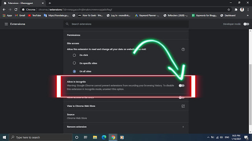This screenshot has width=252, height=141.
Task: Click the Chrome site info chip in address bar
Action: click(x=29, y=9)
